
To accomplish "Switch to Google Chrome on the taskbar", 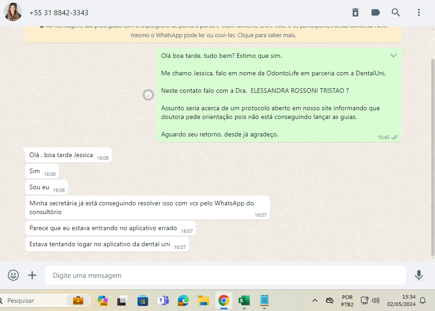I will coord(223,300).
